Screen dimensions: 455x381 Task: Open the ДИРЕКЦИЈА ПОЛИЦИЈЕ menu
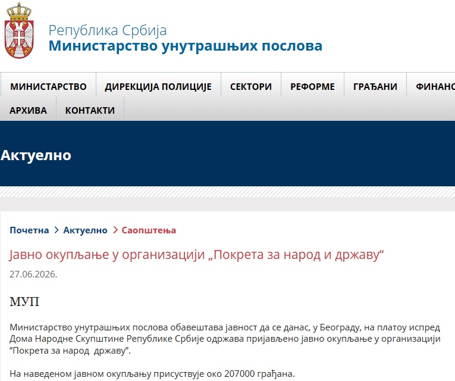coord(158,86)
